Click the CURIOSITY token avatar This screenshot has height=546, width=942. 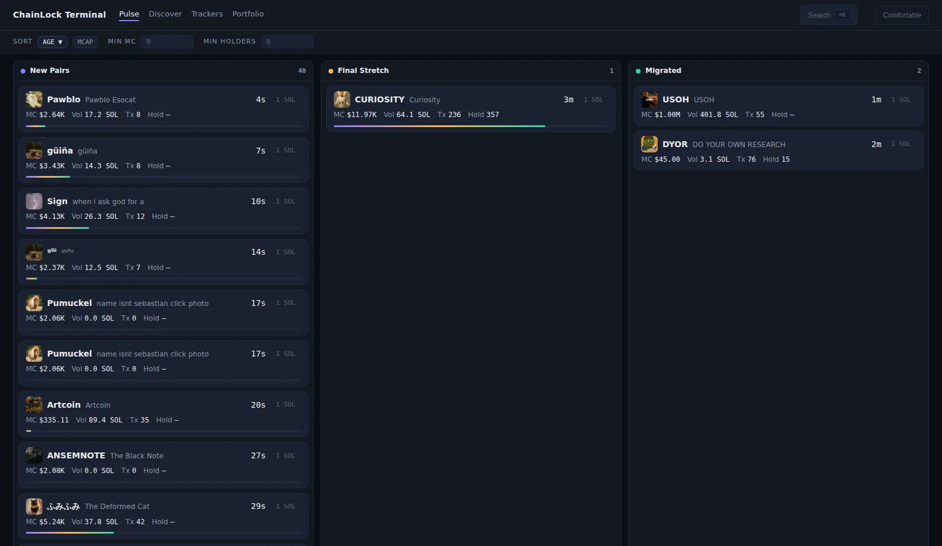pos(342,99)
